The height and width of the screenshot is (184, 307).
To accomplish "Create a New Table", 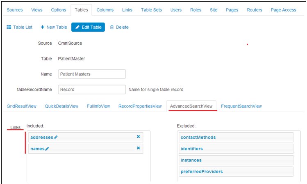I will point(54,27).
